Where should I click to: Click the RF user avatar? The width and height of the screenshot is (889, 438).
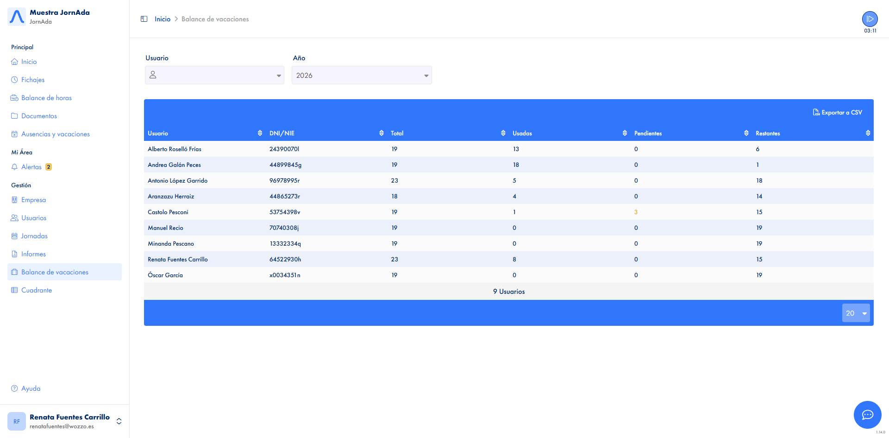[17, 421]
